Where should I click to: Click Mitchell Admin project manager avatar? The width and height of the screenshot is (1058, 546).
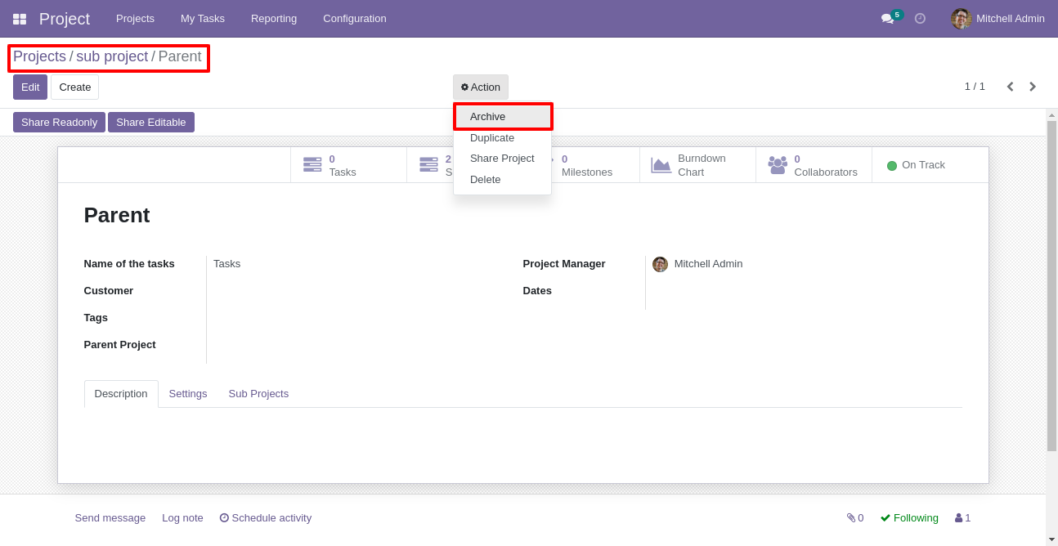click(x=660, y=264)
